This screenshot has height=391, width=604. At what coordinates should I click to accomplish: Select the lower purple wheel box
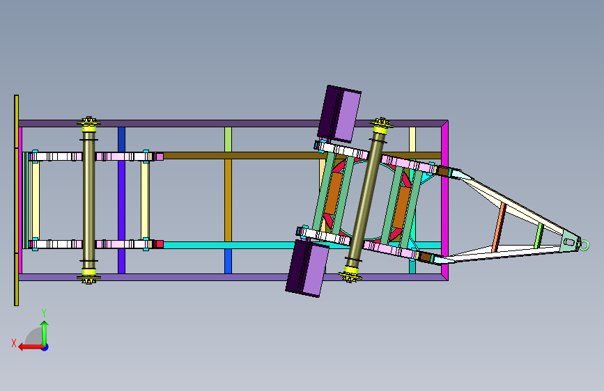(307, 269)
